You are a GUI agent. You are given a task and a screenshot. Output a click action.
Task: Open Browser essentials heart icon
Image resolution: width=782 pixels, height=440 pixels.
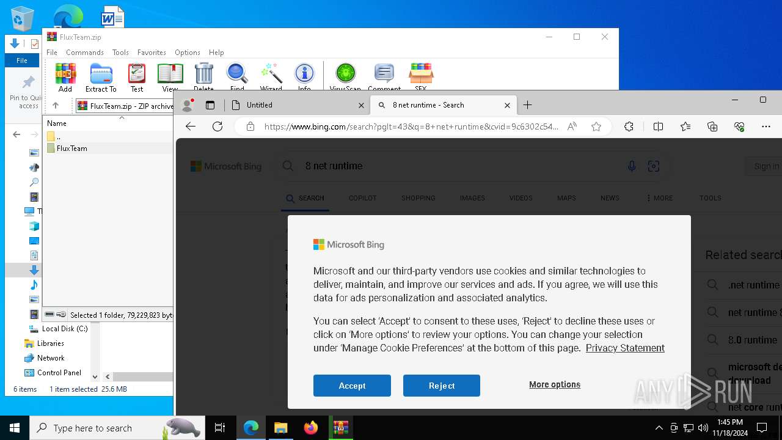click(739, 127)
